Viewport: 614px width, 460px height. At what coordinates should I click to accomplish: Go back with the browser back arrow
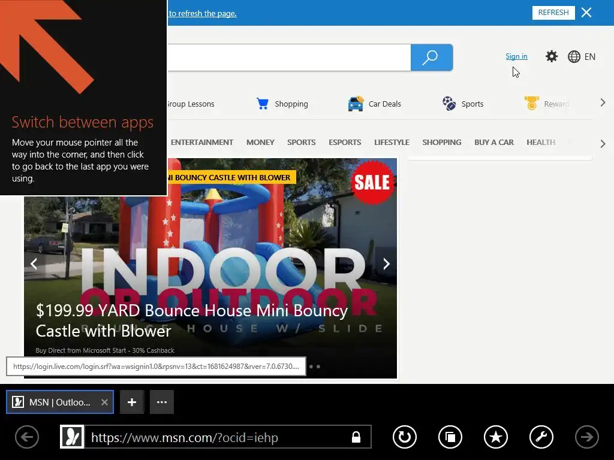point(26,437)
